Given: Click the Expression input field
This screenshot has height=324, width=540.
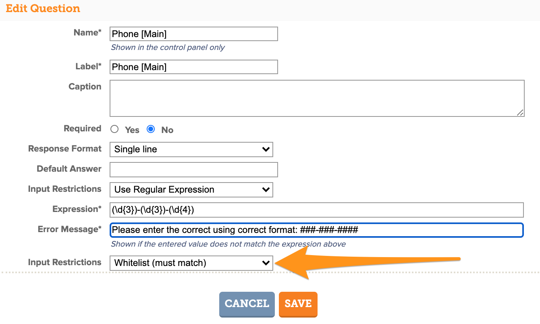Looking at the screenshot, I should 317,210.
